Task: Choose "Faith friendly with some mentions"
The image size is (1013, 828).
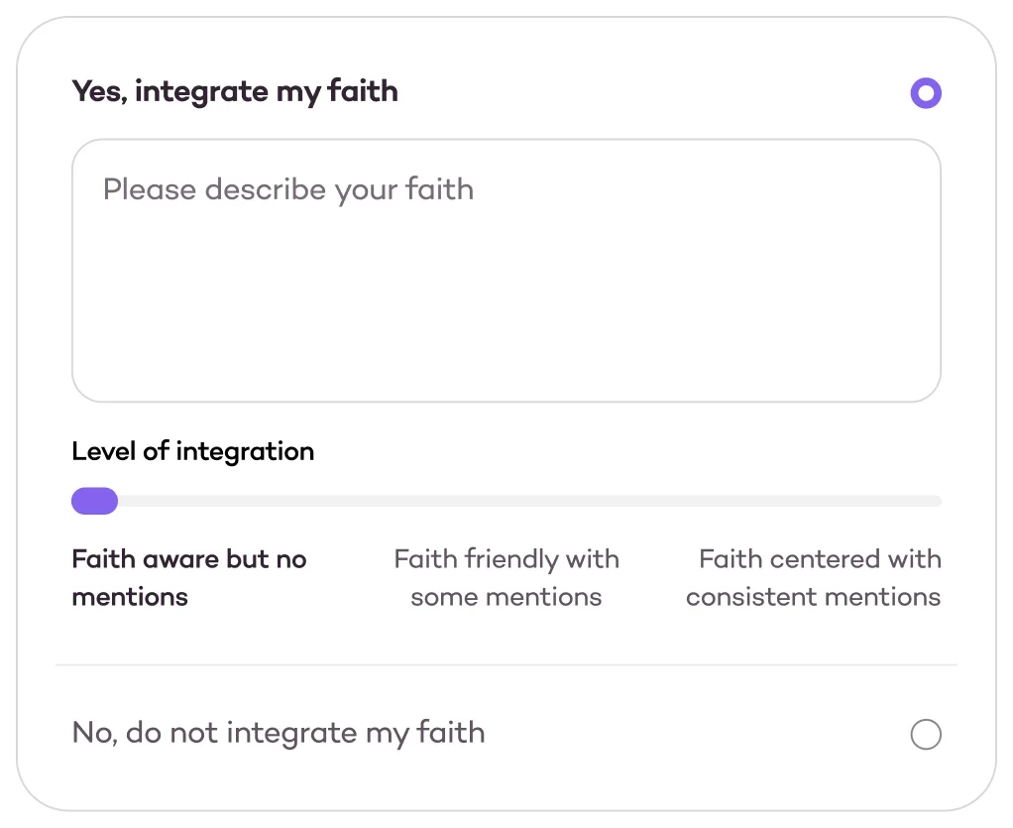Action: tap(506, 577)
